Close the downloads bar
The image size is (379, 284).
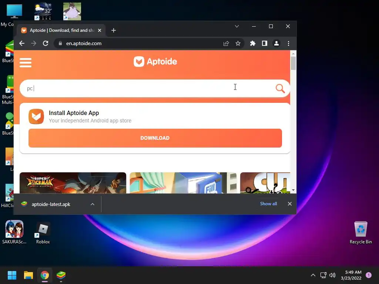pyautogui.click(x=289, y=204)
